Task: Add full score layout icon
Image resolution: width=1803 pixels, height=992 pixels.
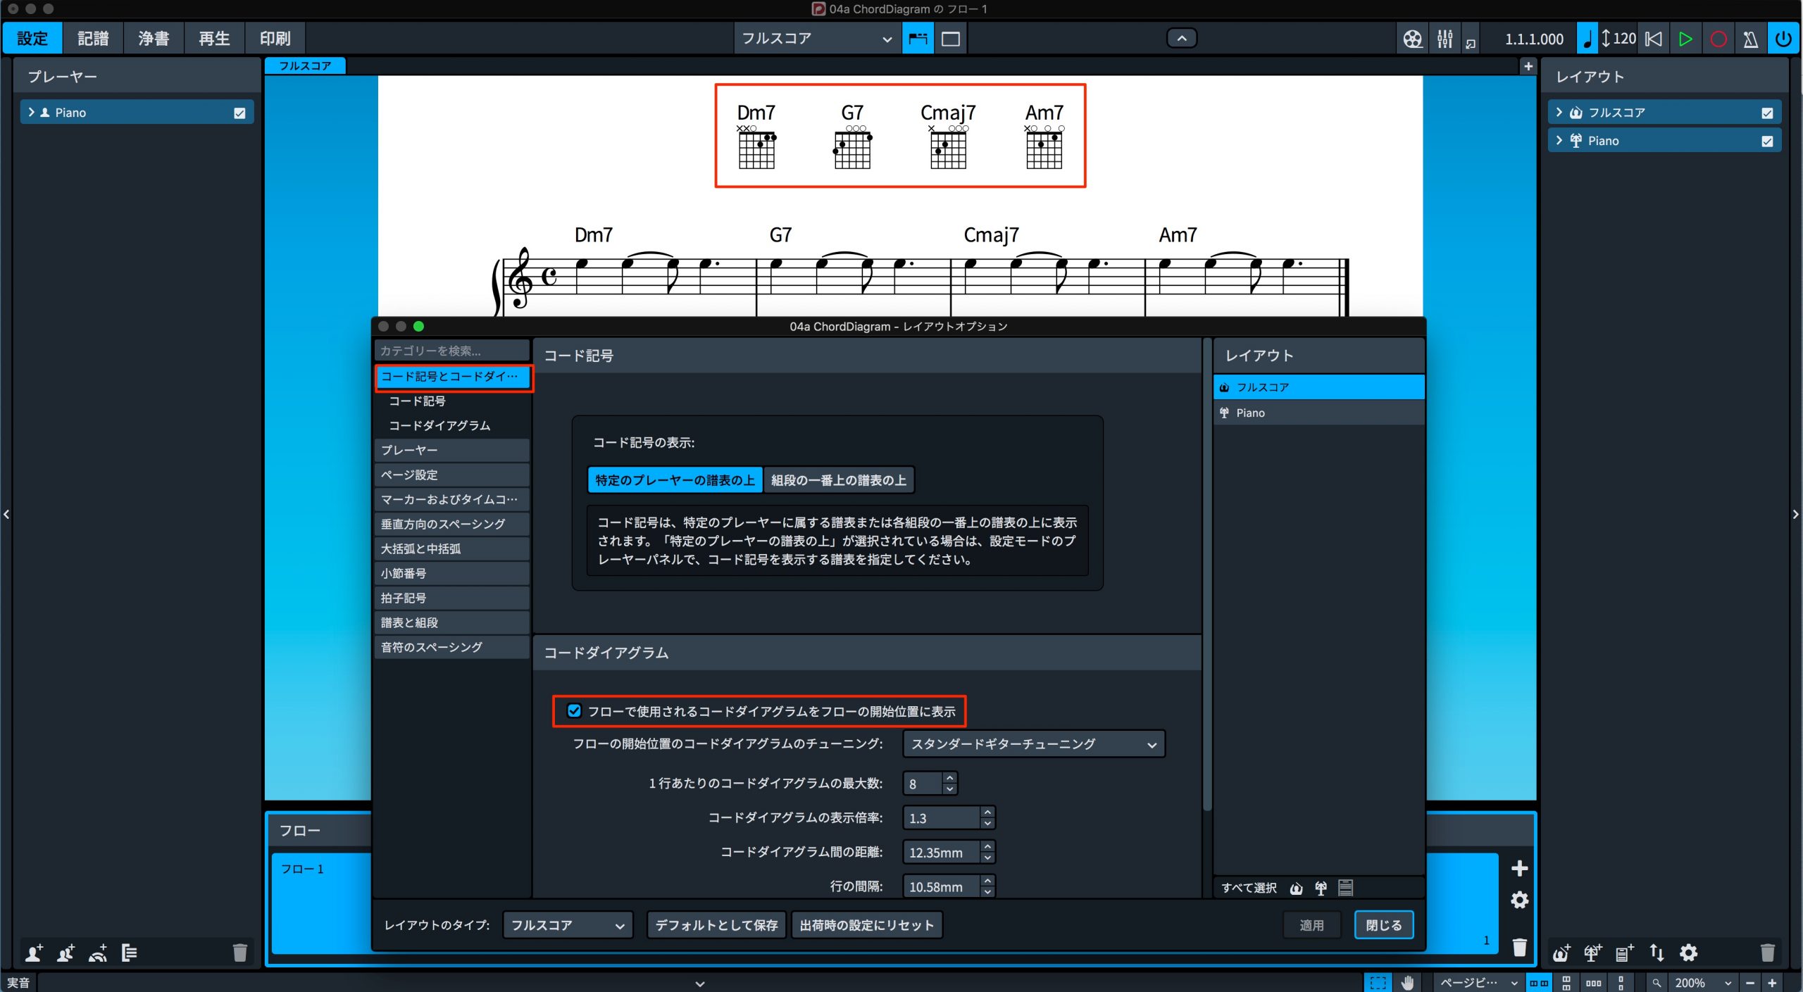Action: [x=1561, y=953]
